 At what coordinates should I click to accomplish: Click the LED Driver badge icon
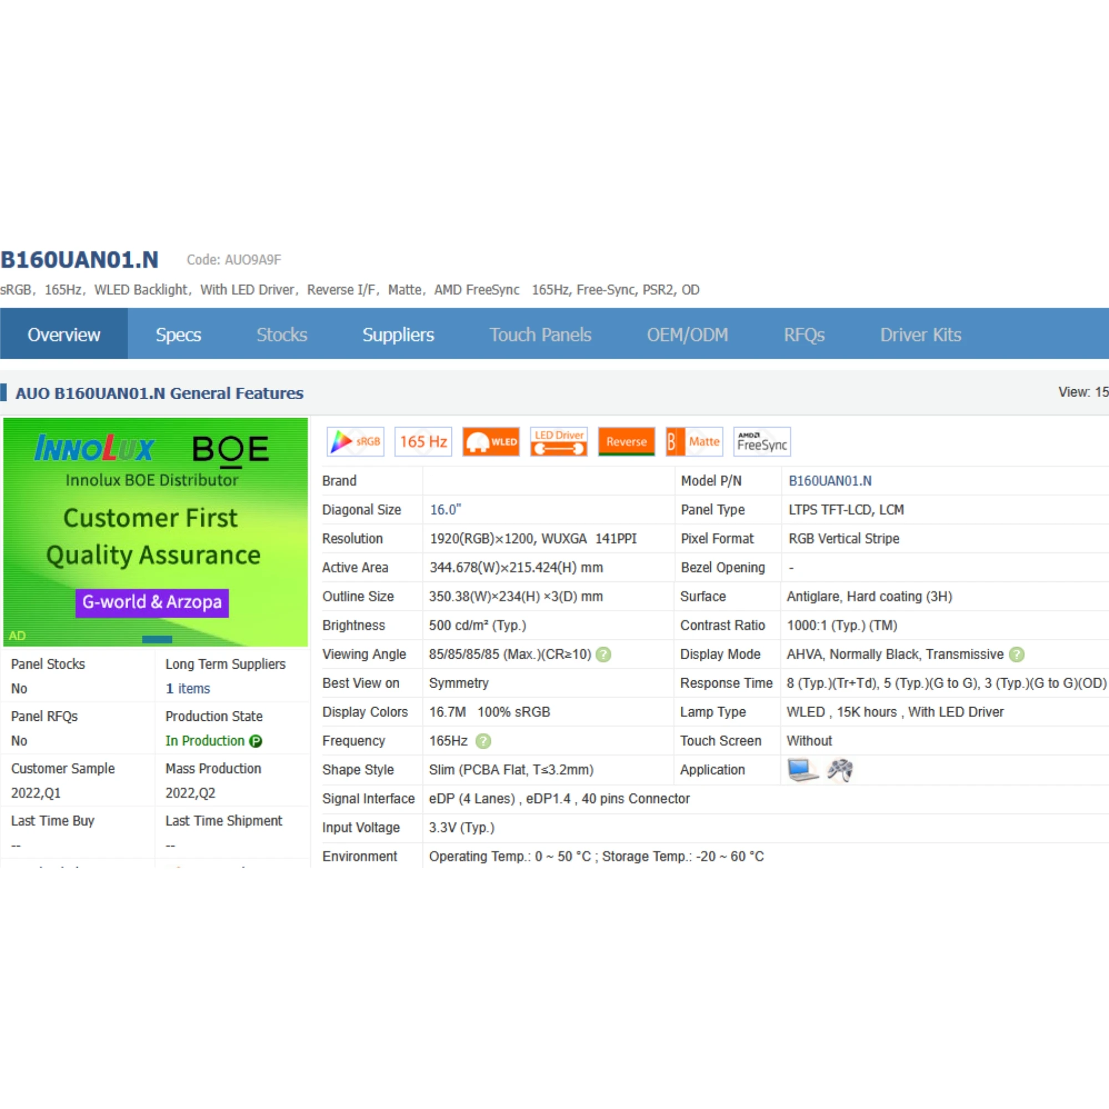click(558, 441)
